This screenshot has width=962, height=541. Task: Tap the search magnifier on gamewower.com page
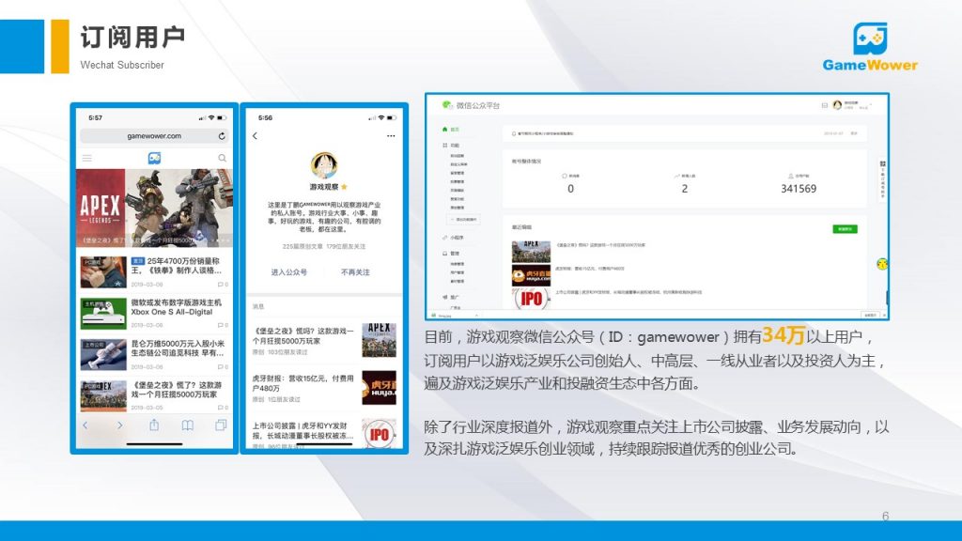coord(222,158)
